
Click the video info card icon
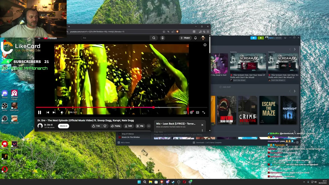(205, 45)
